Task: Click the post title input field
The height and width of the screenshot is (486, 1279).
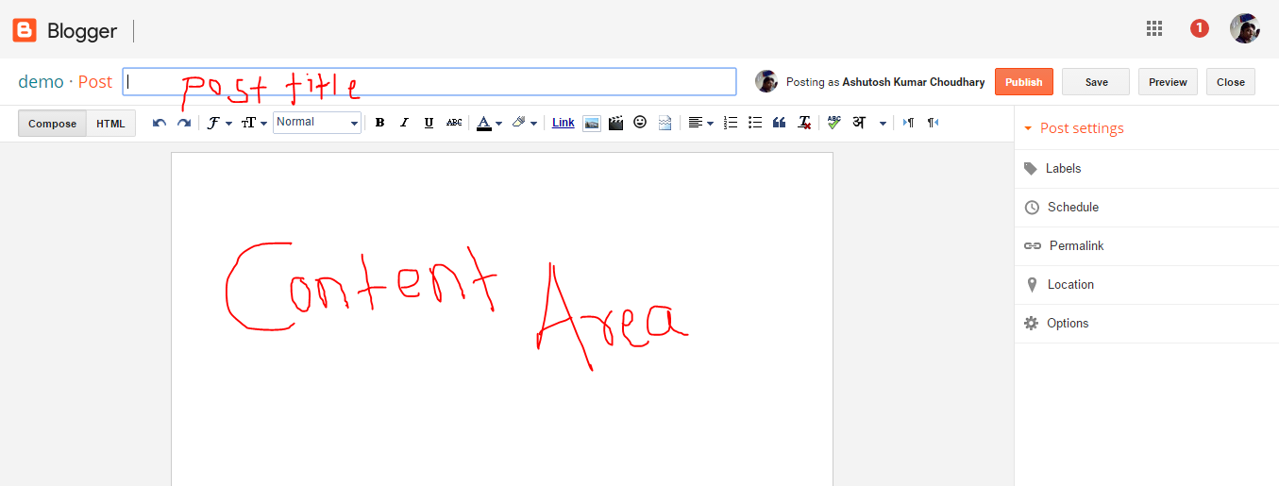Action: click(429, 82)
